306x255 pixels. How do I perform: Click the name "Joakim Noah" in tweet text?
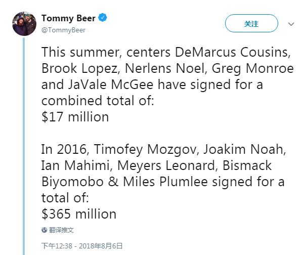[x=245, y=149]
